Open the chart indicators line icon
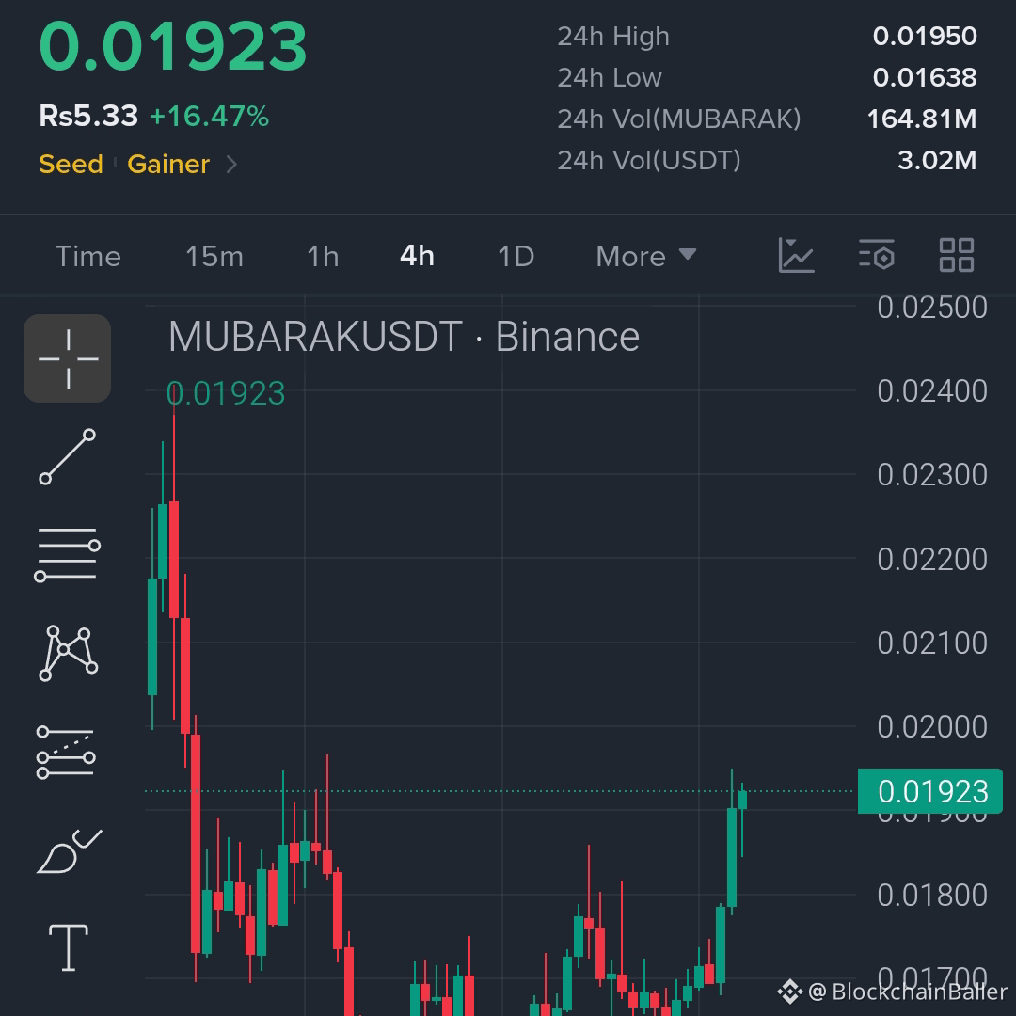 click(x=796, y=255)
